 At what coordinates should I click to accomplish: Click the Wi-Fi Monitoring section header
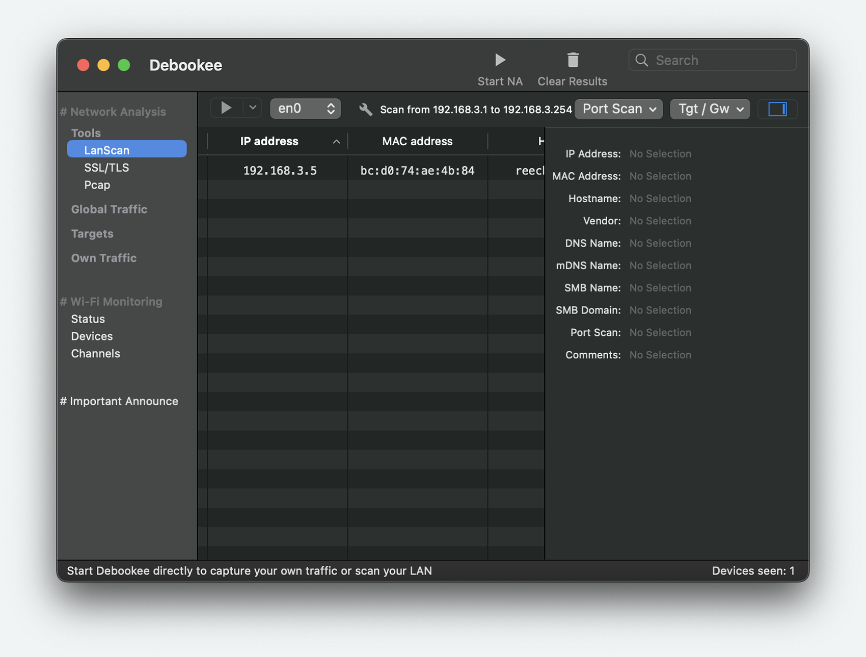111,301
